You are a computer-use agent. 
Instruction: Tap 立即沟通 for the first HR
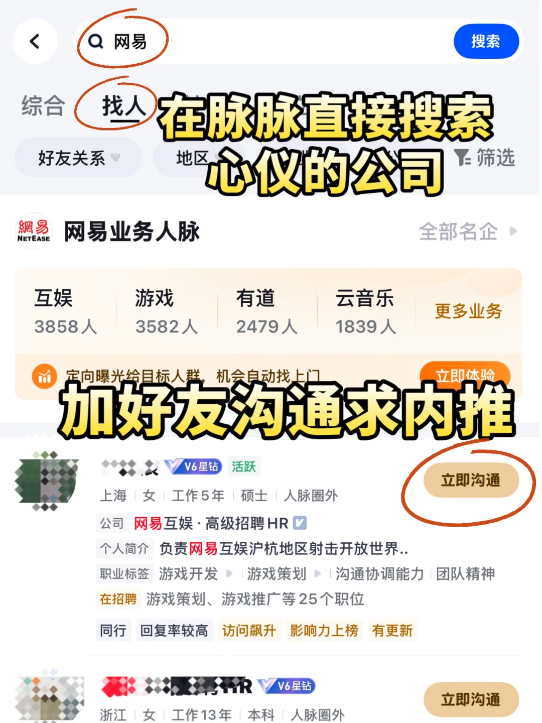[471, 480]
